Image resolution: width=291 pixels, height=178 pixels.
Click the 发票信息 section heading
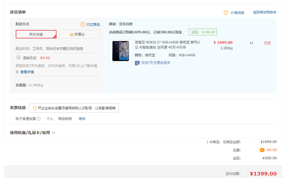[18, 108]
